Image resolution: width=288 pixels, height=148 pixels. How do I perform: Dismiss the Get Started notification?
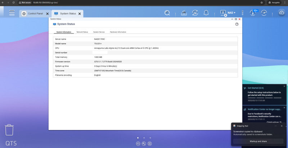tap(284, 86)
